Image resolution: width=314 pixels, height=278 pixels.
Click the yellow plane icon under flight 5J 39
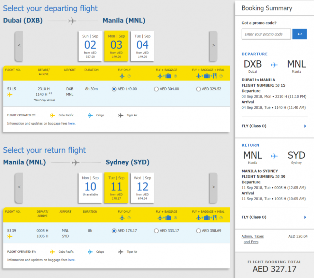tap(10, 236)
